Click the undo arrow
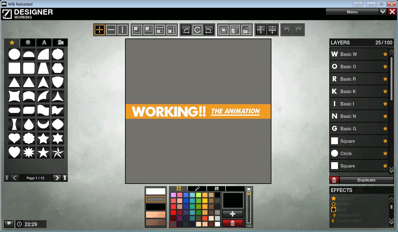Viewport: 398px width, 232px height. click(x=287, y=30)
